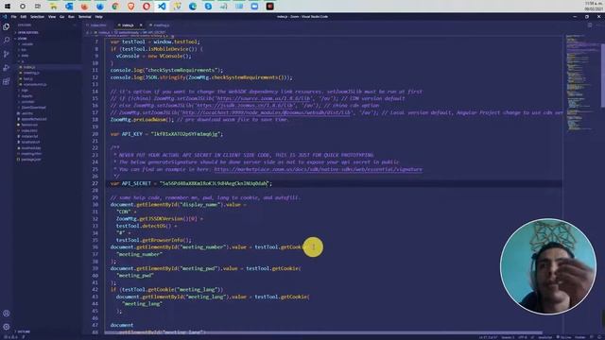Open the Search view in activity bar
The width and height of the screenshot is (605, 340).
[7, 40]
